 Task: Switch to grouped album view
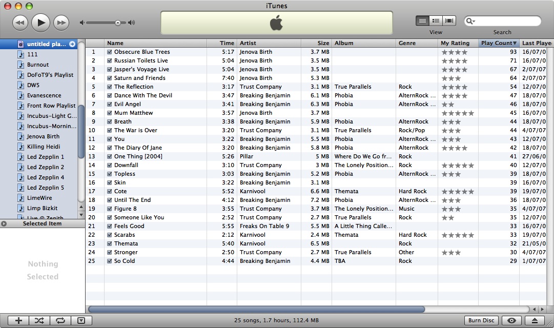click(436, 21)
